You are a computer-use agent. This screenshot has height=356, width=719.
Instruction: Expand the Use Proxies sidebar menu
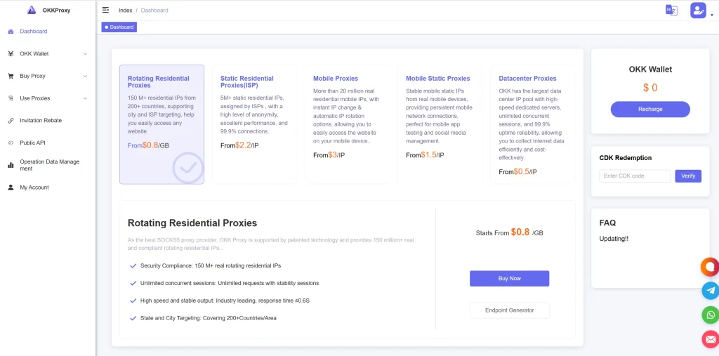tap(48, 98)
